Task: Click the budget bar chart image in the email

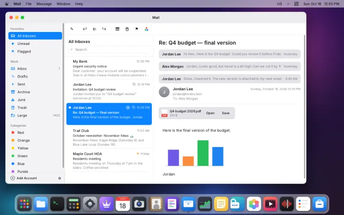Action: [195, 153]
